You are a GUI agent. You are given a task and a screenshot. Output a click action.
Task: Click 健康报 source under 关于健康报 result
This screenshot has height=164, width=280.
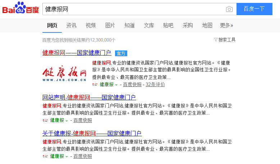(57, 156)
